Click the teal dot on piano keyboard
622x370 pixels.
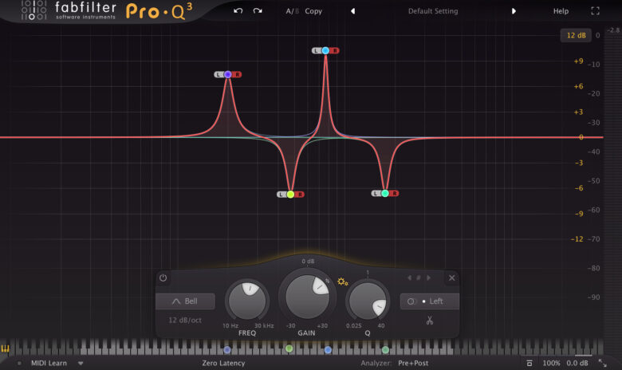(385, 350)
